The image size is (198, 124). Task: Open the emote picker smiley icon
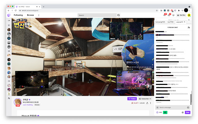pos(188,108)
